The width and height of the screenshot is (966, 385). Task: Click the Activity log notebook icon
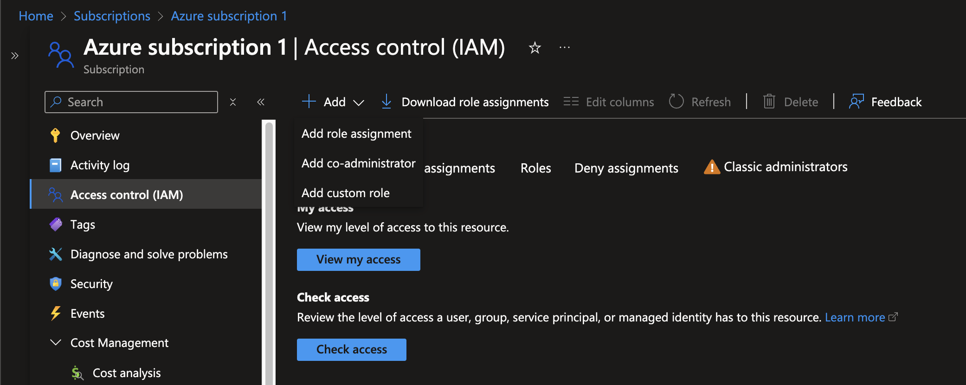(55, 165)
